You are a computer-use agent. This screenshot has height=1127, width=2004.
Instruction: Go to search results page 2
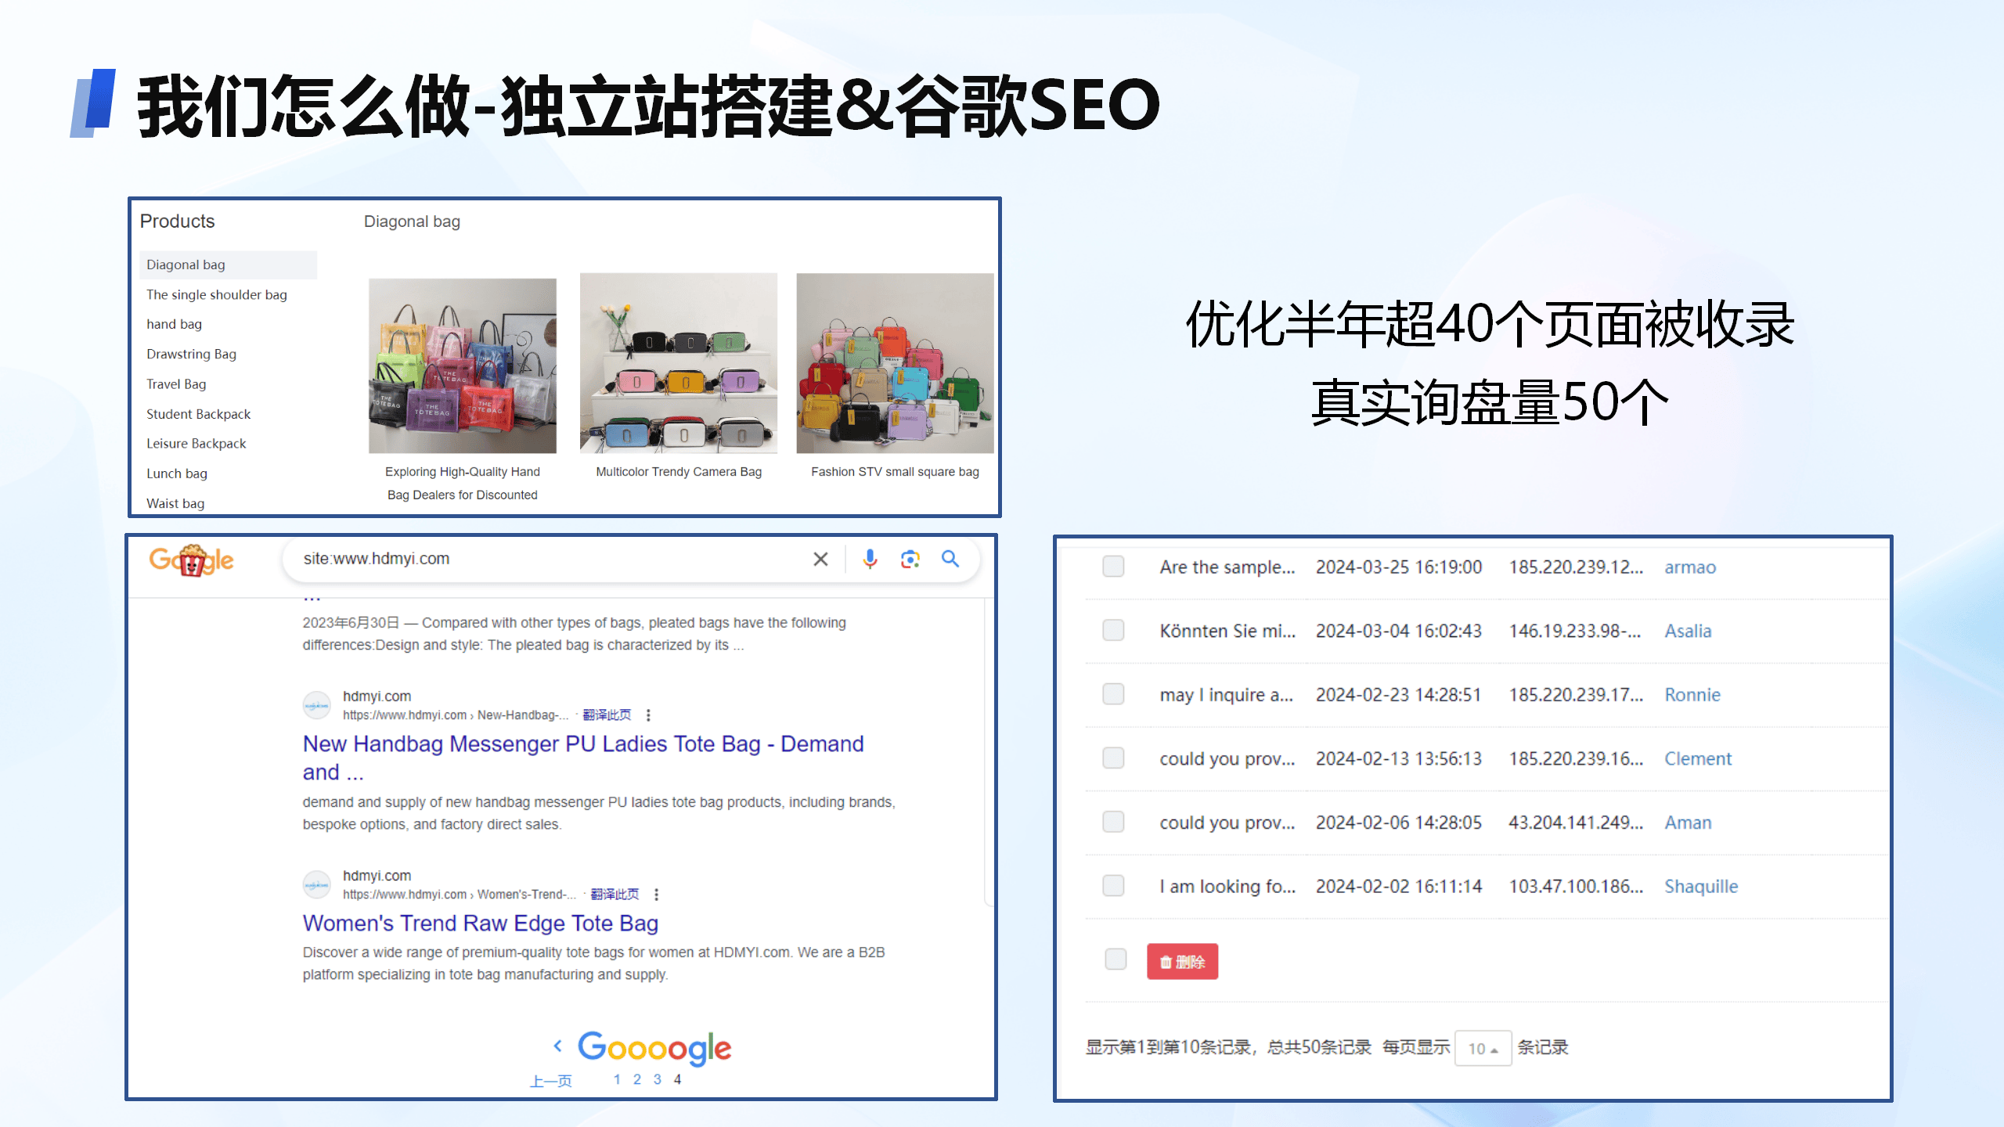637,1079
